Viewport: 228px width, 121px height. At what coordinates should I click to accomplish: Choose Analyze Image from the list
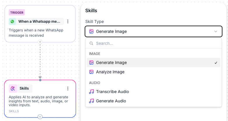[x=110, y=72]
